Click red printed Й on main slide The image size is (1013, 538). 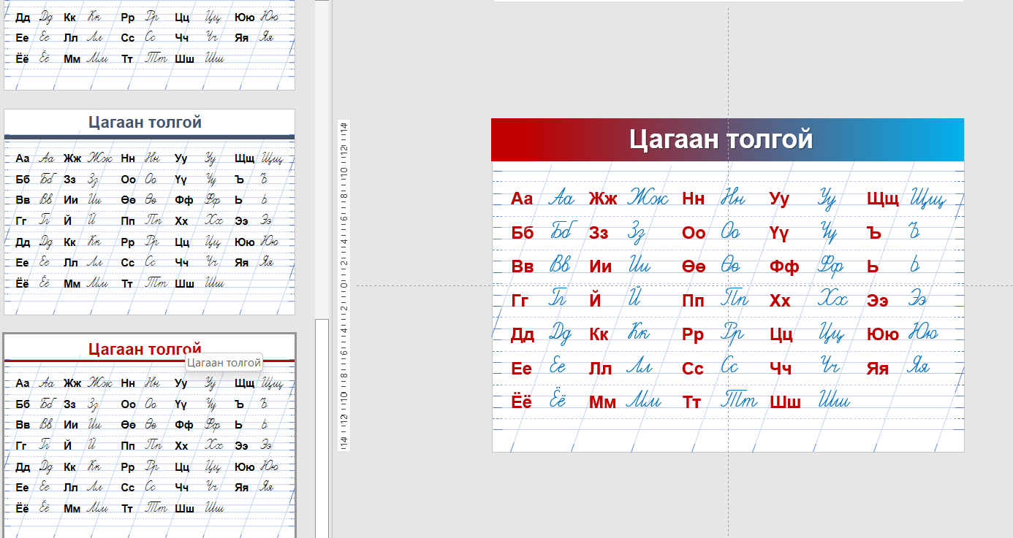[x=595, y=299]
